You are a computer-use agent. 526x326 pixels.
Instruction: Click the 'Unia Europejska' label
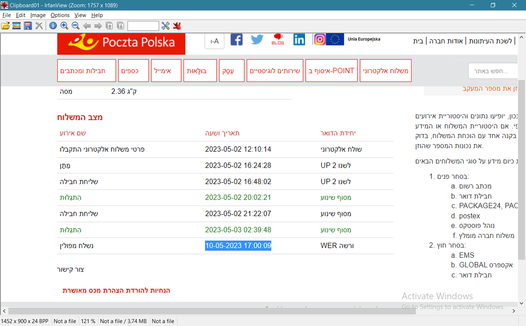(364, 39)
